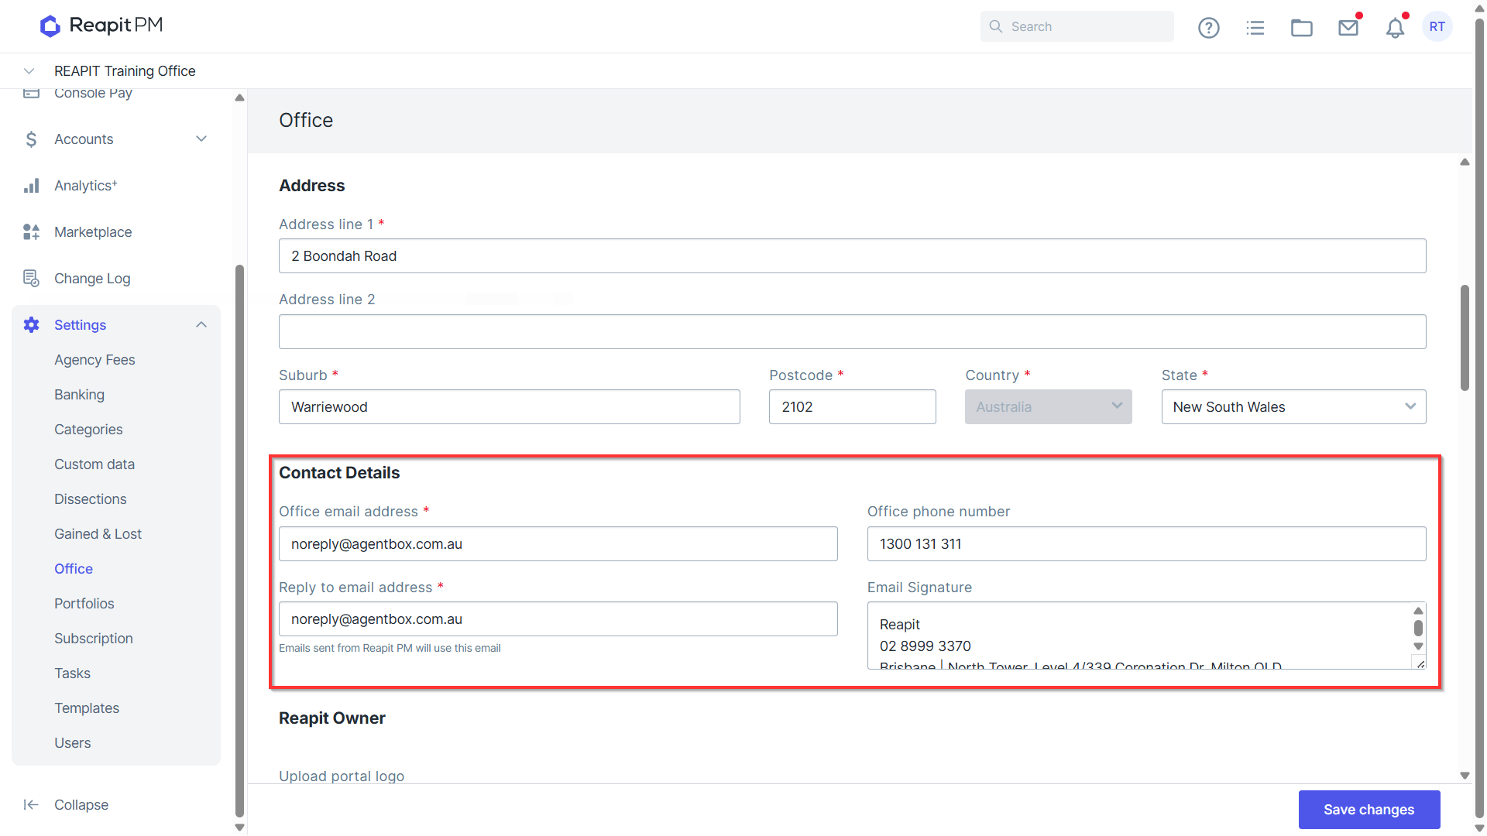Open the State dropdown showing New South Wales
This screenshot has height=836, width=1487.
[1293, 407]
